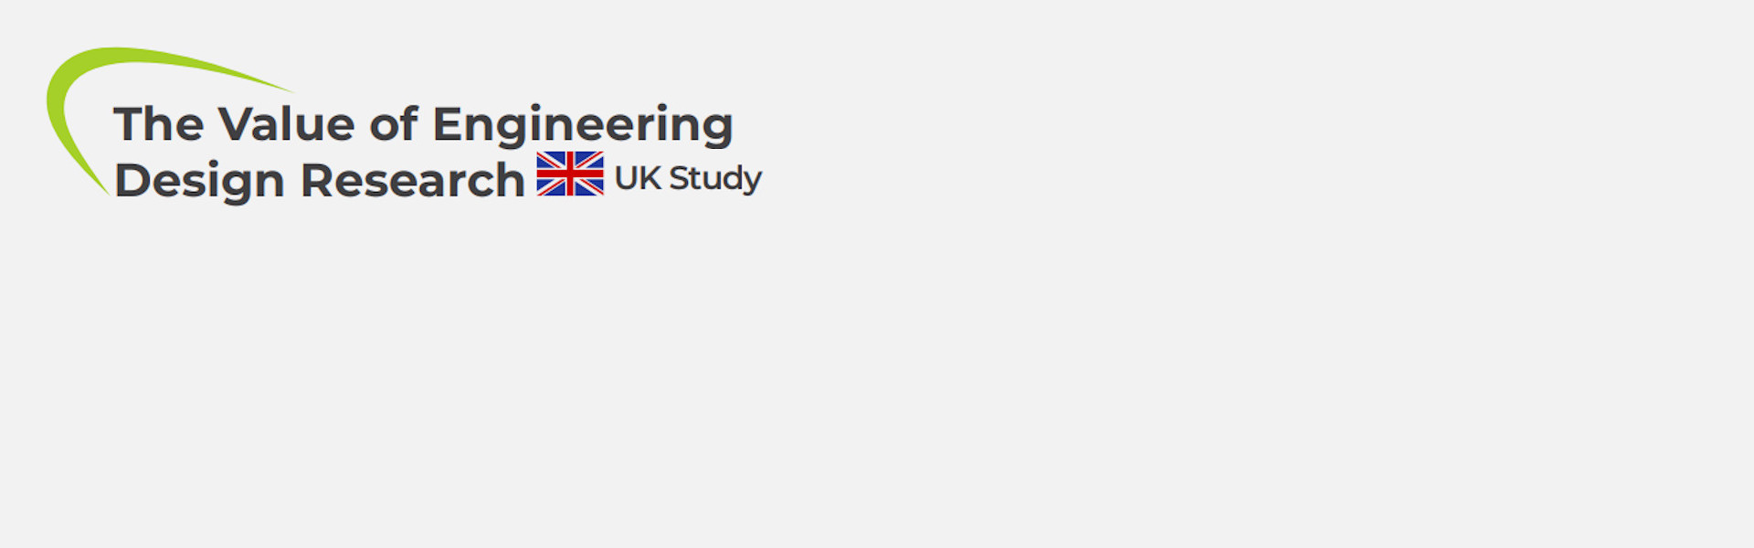Click the "UK" text after the flag
This screenshot has height=548, width=1754.
tap(638, 178)
